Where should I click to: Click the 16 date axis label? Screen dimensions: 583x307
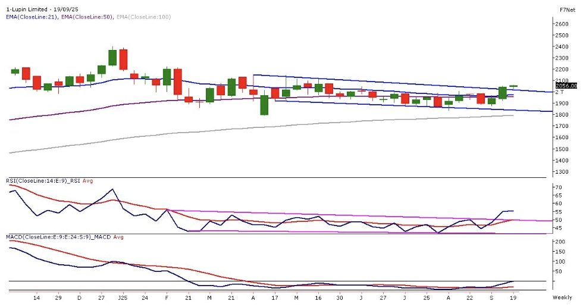[318, 298]
